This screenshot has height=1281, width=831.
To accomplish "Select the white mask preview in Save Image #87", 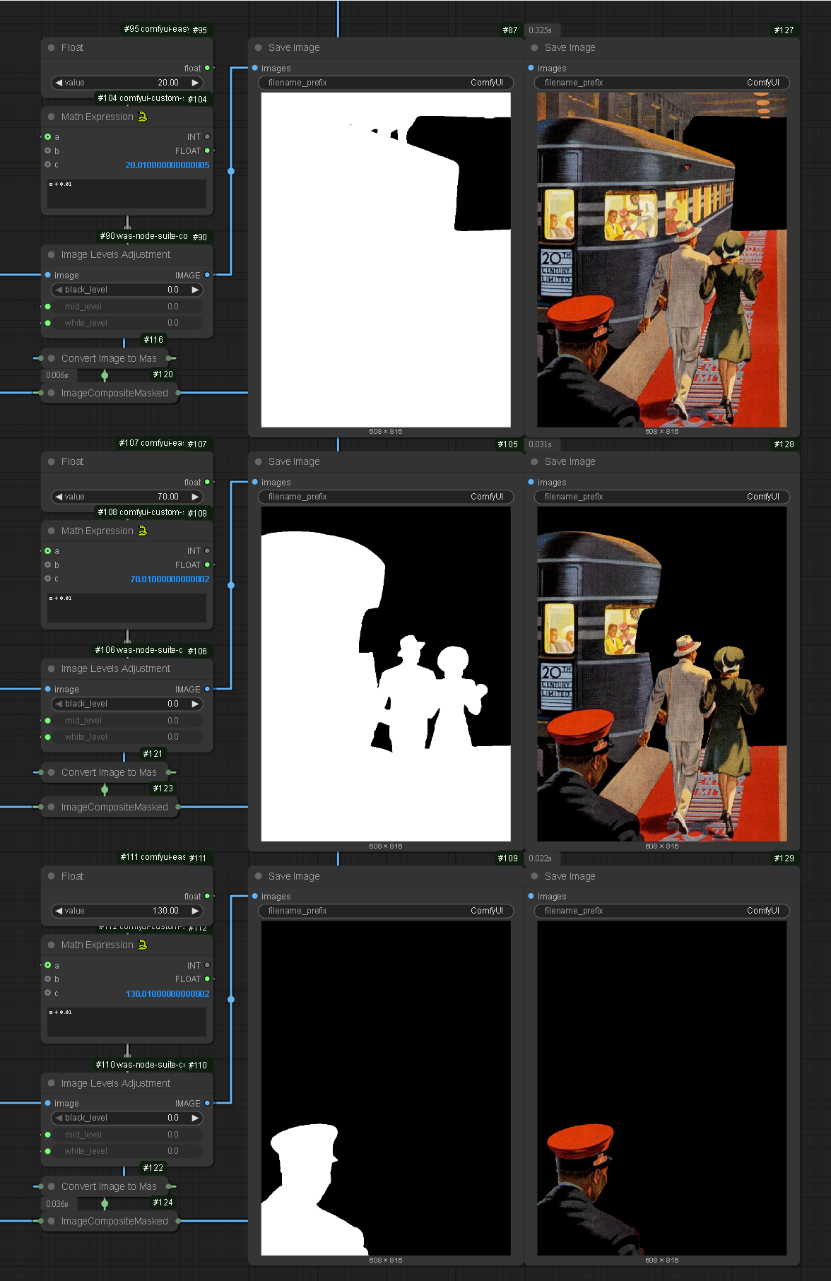I will [x=386, y=260].
